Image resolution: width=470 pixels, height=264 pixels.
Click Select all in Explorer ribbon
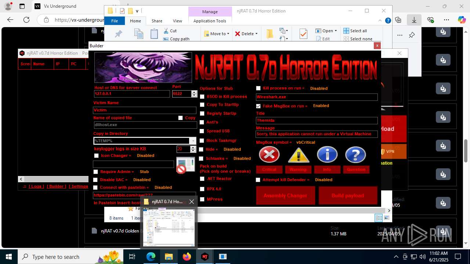pyautogui.click(x=355, y=31)
